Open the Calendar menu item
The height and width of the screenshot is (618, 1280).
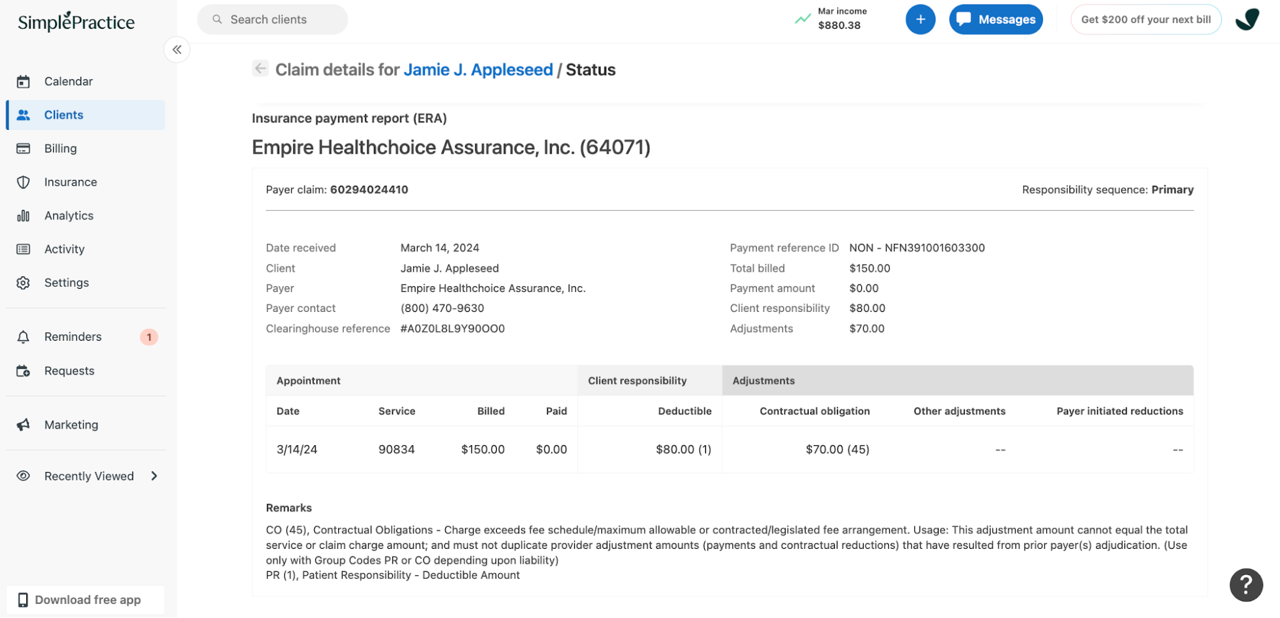click(x=86, y=81)
